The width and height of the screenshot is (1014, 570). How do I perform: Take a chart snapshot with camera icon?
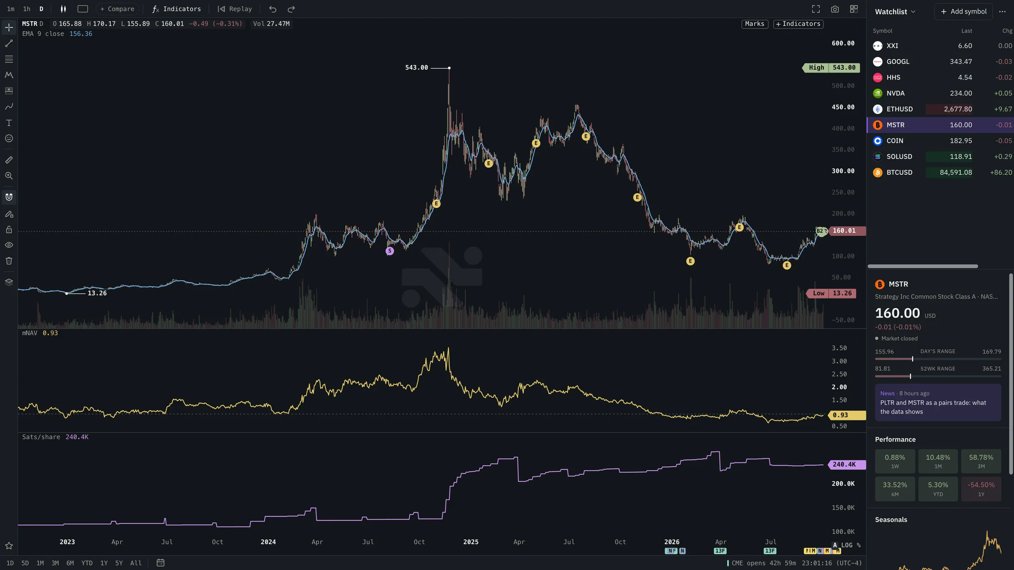(x=835, y=9)
